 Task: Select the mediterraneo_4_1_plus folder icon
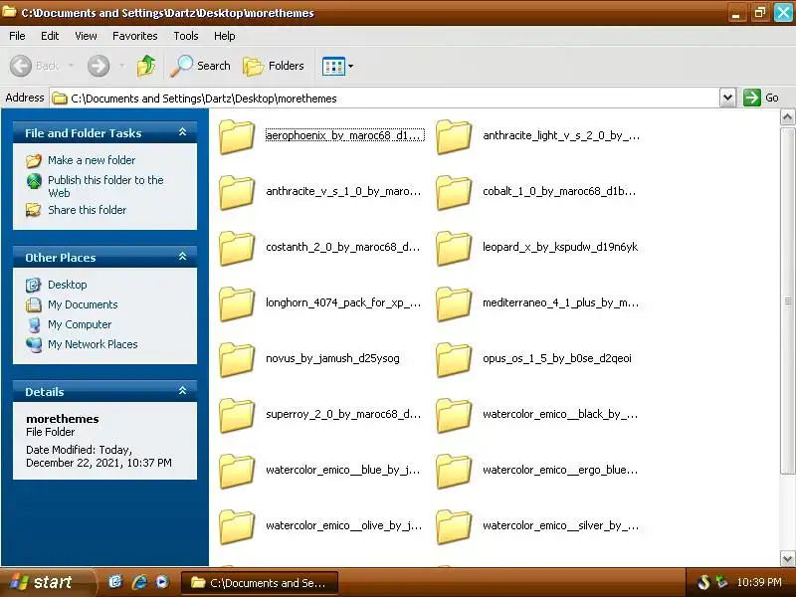coord(454,303)
